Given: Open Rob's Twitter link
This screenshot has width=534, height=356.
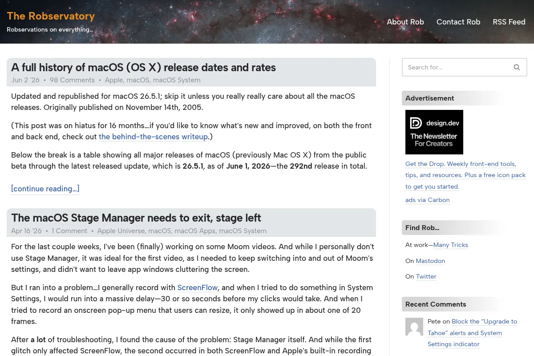Looking at the screenshot, I should (x=426, y=276).
